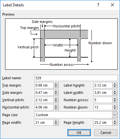Click the Help question mark button

click(x=98, y=5)
